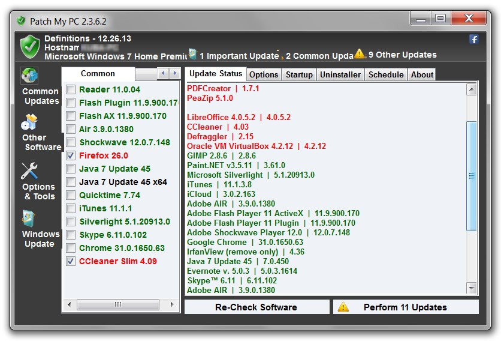Image resolution: width=501 pixels, height=344 pixels.
Task: Click the 'Paint.NET v3.5.11' entry
Action: click(236, 165)
